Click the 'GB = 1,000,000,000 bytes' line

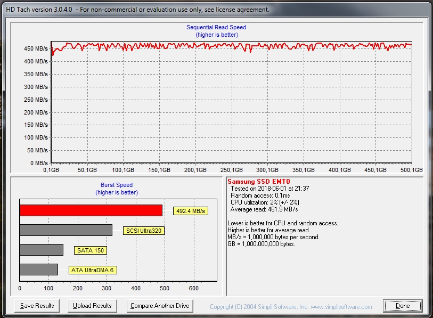coord(261,244)
